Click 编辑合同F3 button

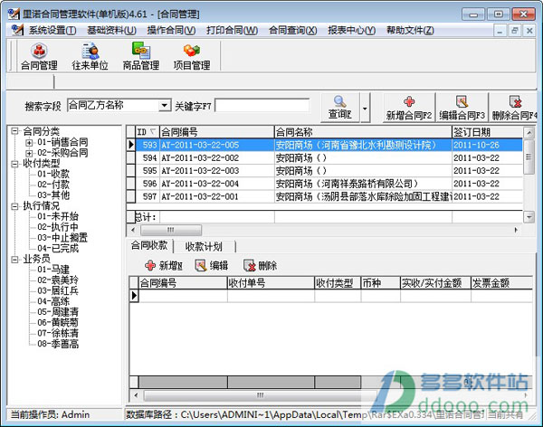click(x=462, y=108)
